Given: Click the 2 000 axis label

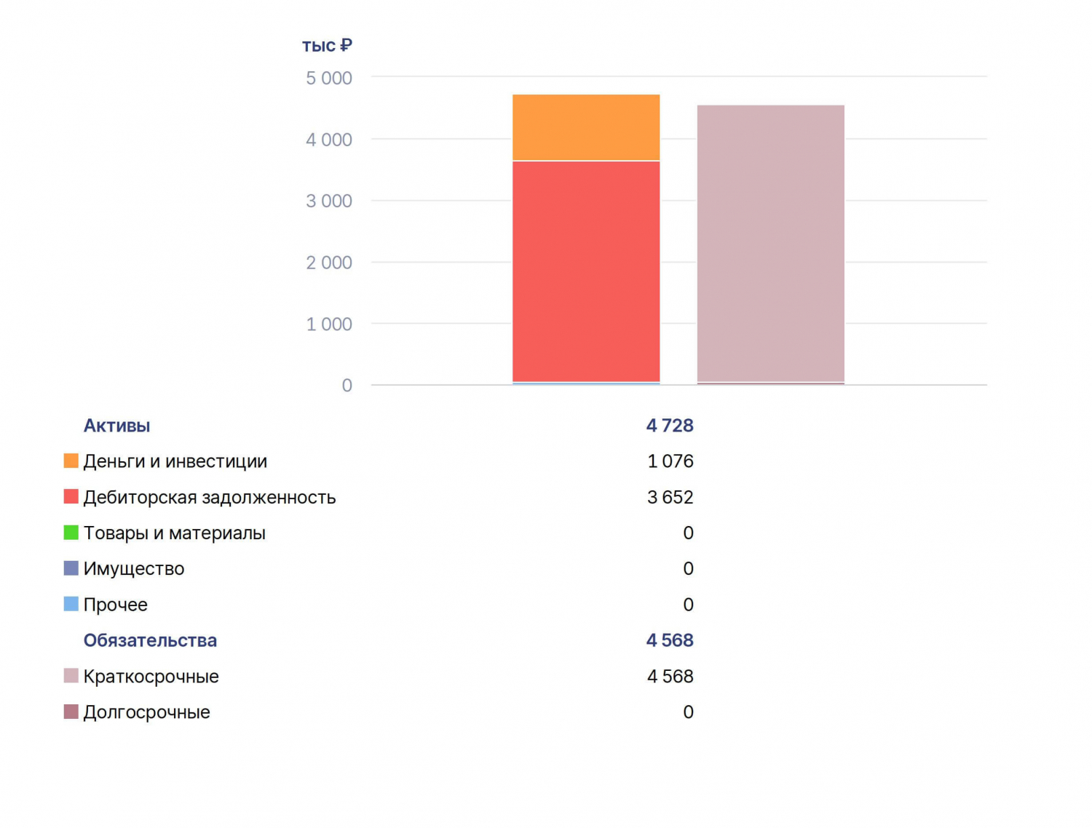Looking at the screenshot, I should [329, 263].
